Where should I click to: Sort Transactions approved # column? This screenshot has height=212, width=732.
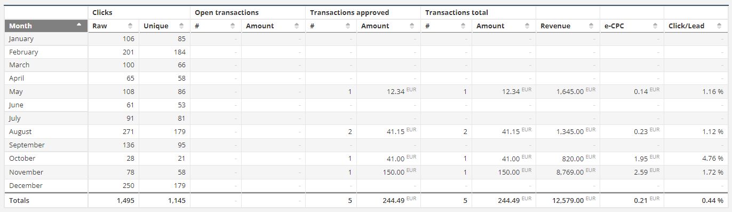(348, 26)
